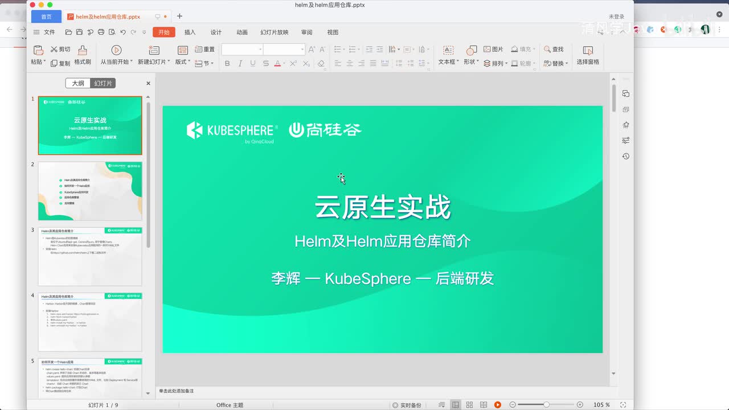Open the Insert (插入) ribbon tab
Viewport: 729px width, 410px height.
(x=190, y=32)
